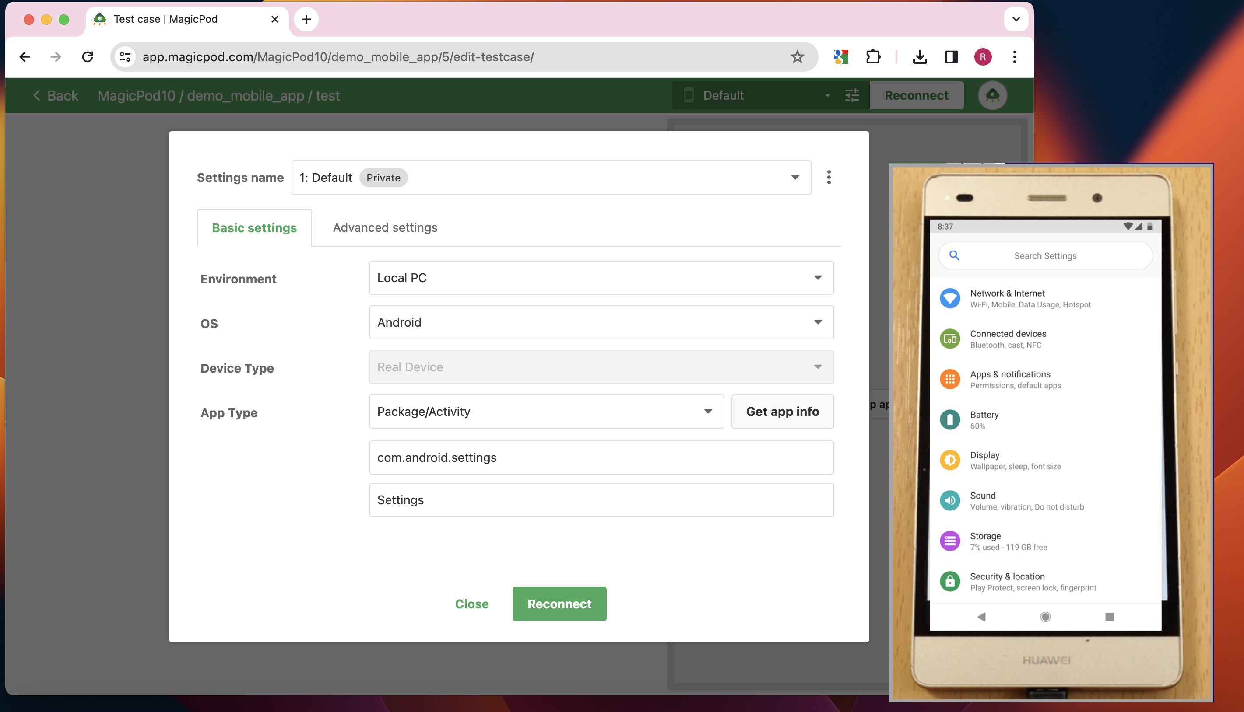Open site information icon in address bar
This screenshot has width=1244, height=712.
[x=125, y=57]
